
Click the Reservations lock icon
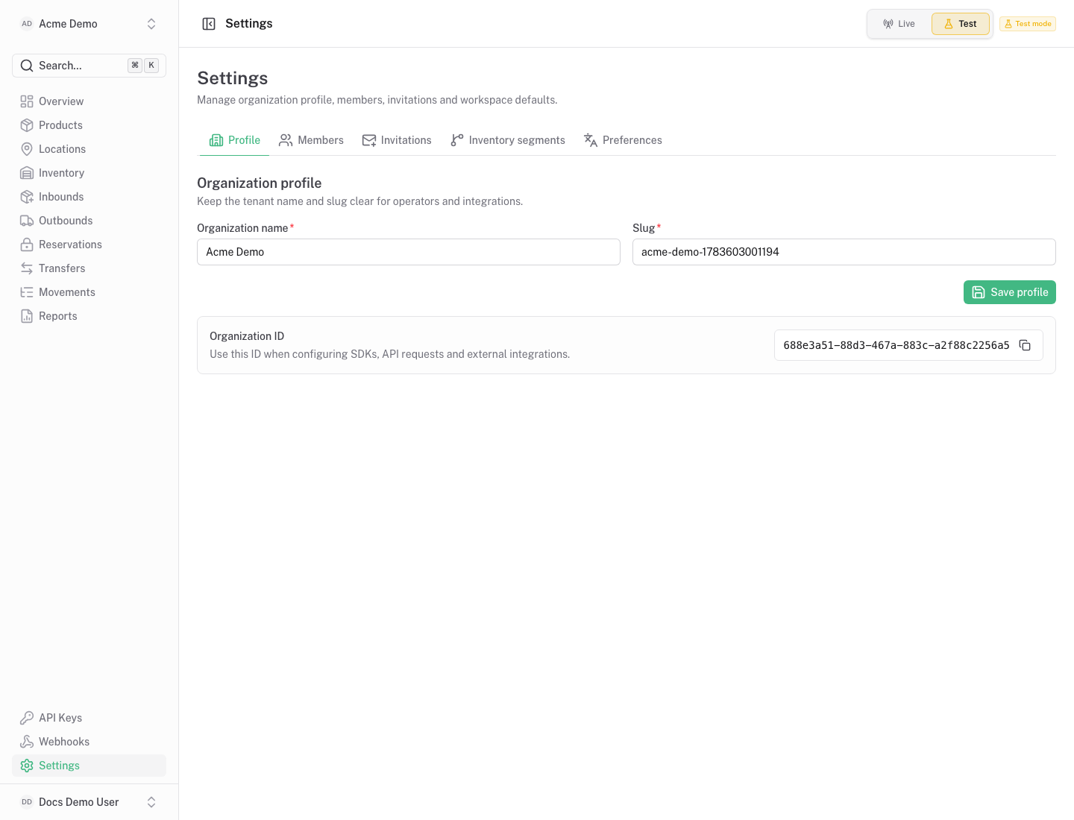tap(27, 245)
